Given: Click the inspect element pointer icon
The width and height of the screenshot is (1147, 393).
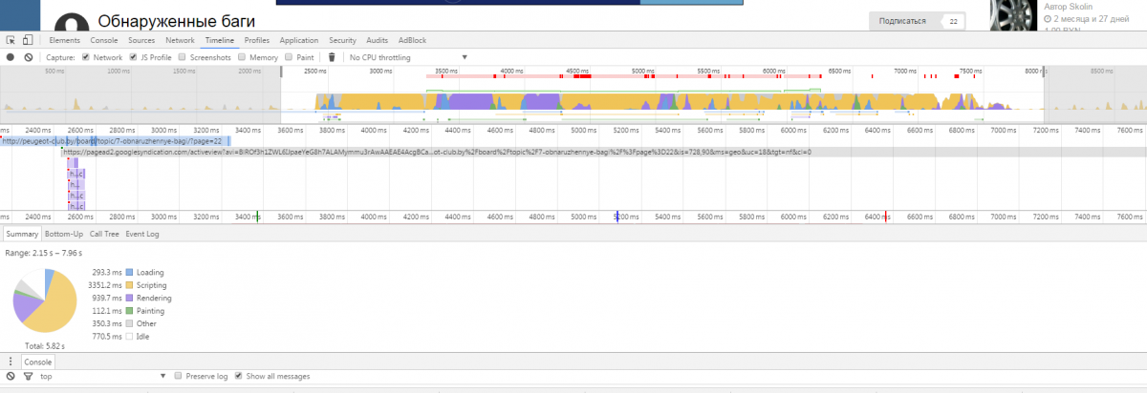Looking at the screenshot, I should pos(10,40).
